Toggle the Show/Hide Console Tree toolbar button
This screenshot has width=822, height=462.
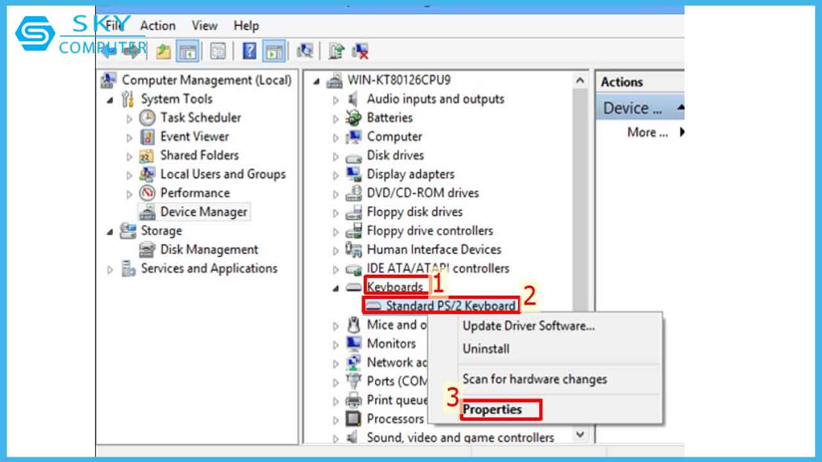click(x=188, y=51)
